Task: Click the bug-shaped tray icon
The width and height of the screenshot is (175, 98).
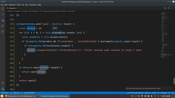Action: (x=132, y=96)
